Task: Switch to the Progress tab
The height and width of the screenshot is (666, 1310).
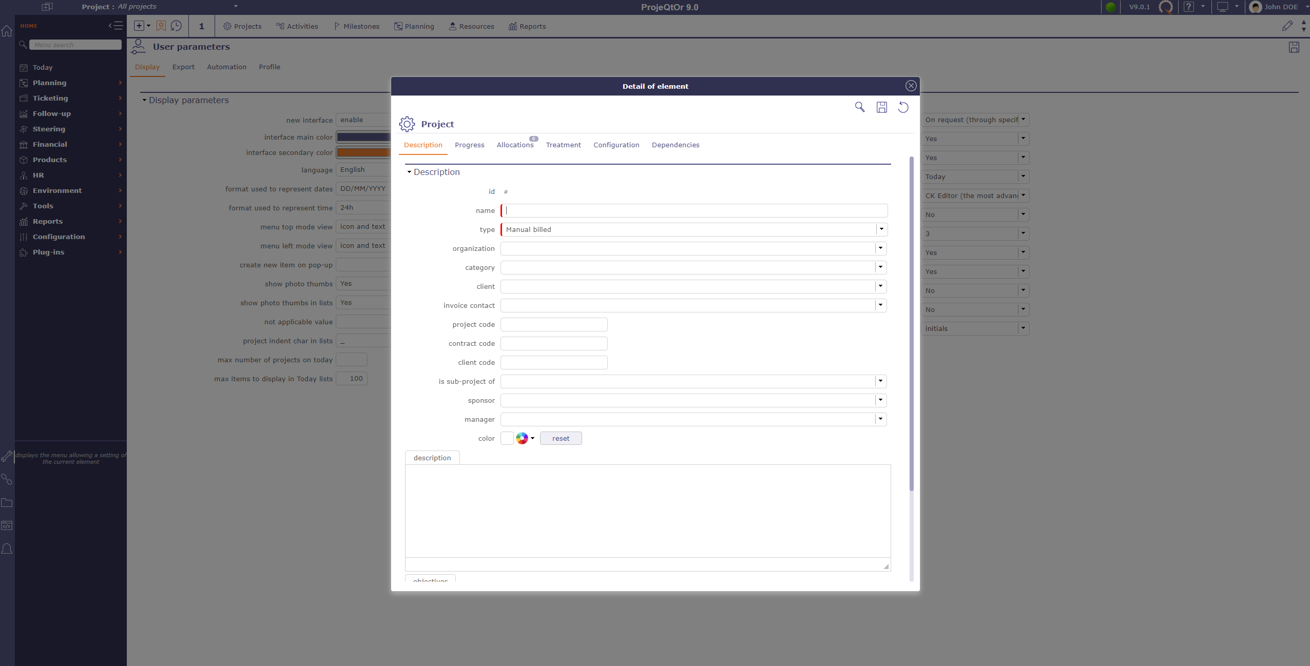Action: point(469,145)
